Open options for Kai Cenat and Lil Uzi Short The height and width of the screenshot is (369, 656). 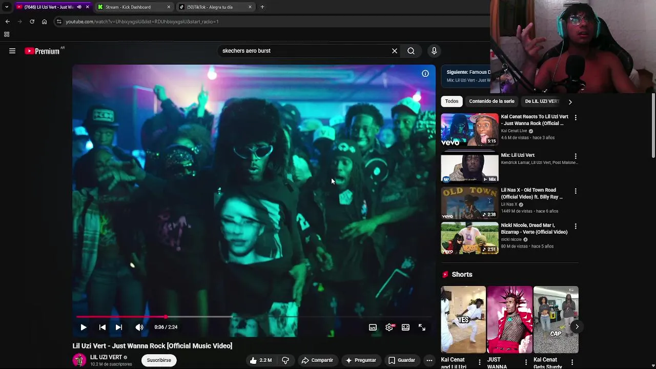pyautogui.click(x=480, y=362)
